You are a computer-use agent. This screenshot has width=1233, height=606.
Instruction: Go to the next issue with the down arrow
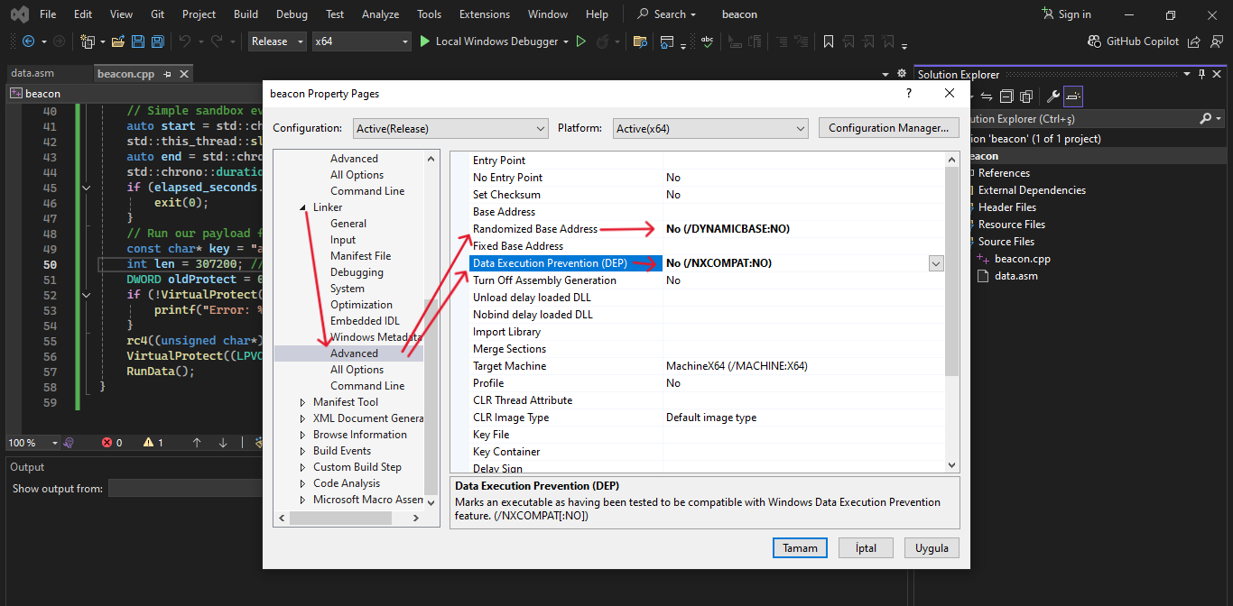(x=223, y=443)
